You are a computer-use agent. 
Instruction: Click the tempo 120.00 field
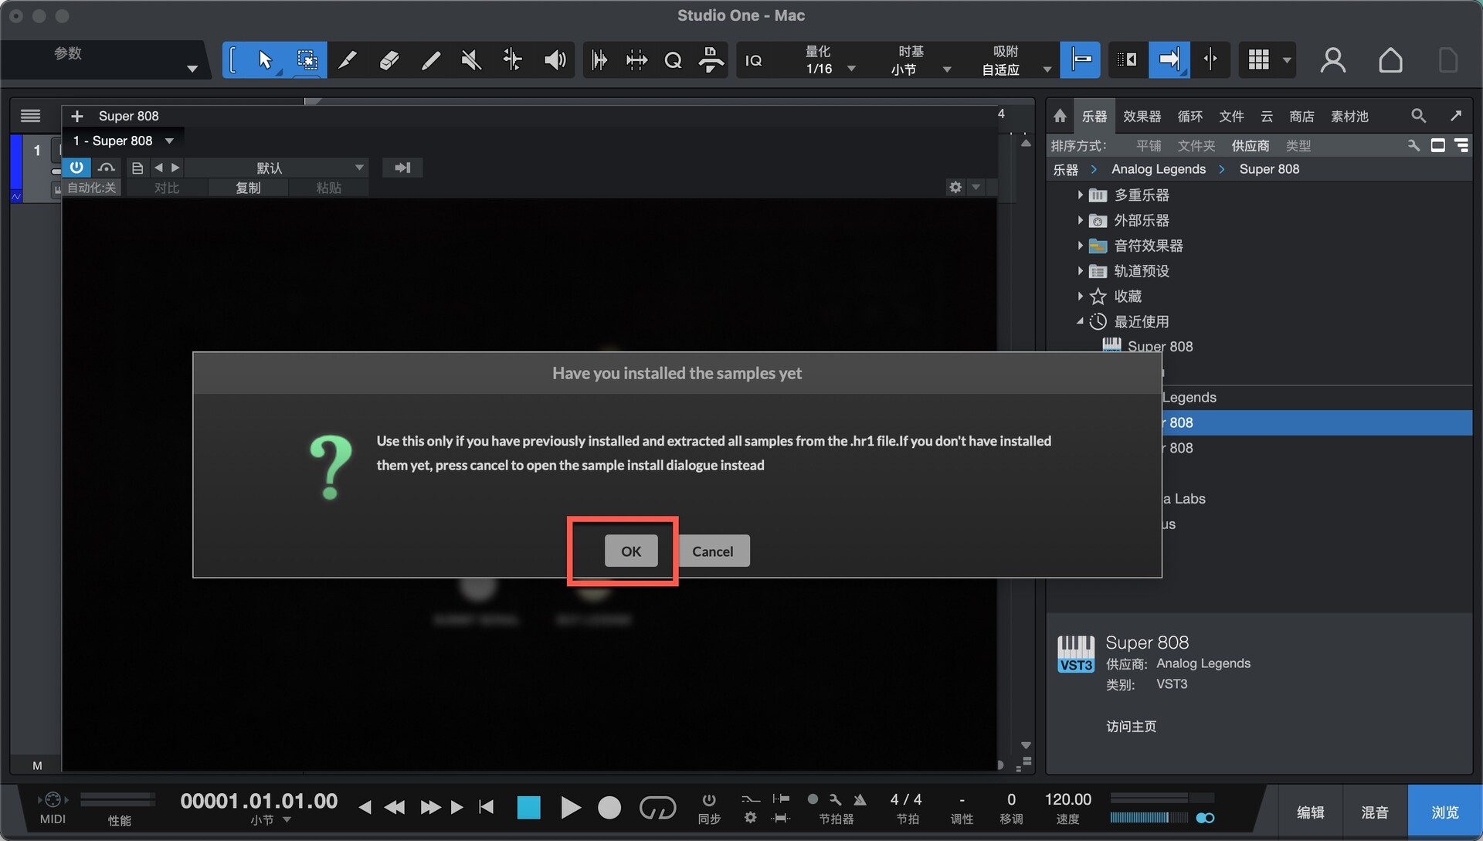[x=1067, y=799]
